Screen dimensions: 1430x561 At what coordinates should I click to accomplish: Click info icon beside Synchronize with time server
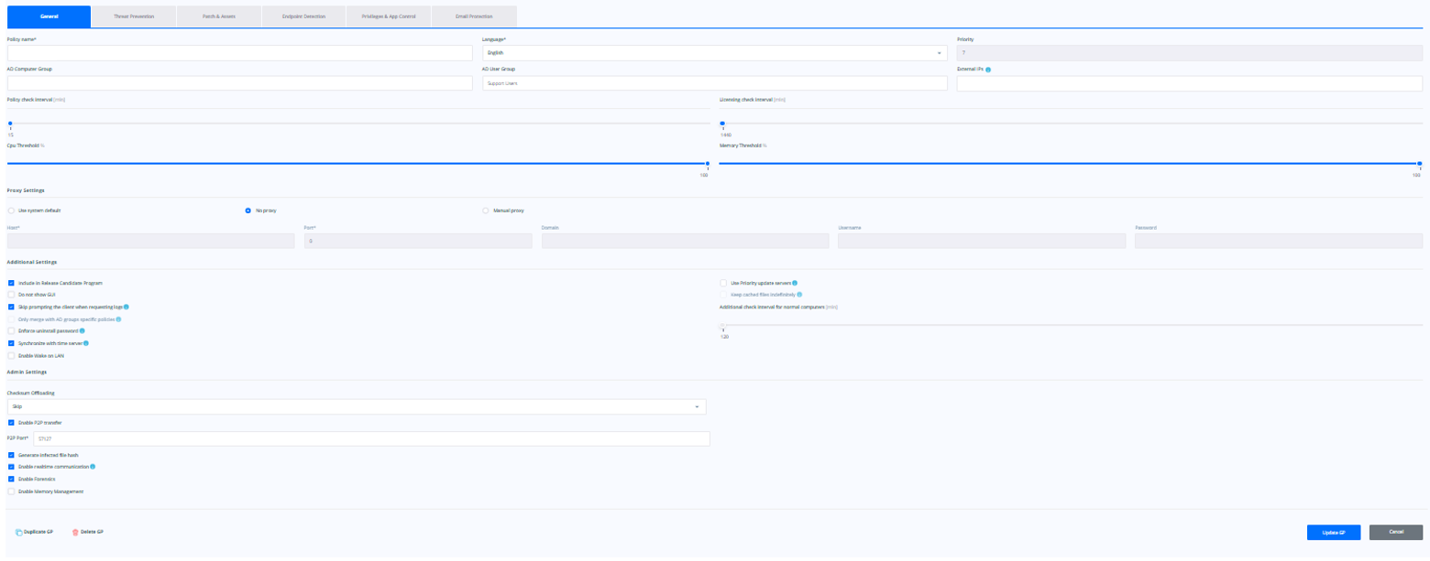pyautogui.click(x=86, y=342)
